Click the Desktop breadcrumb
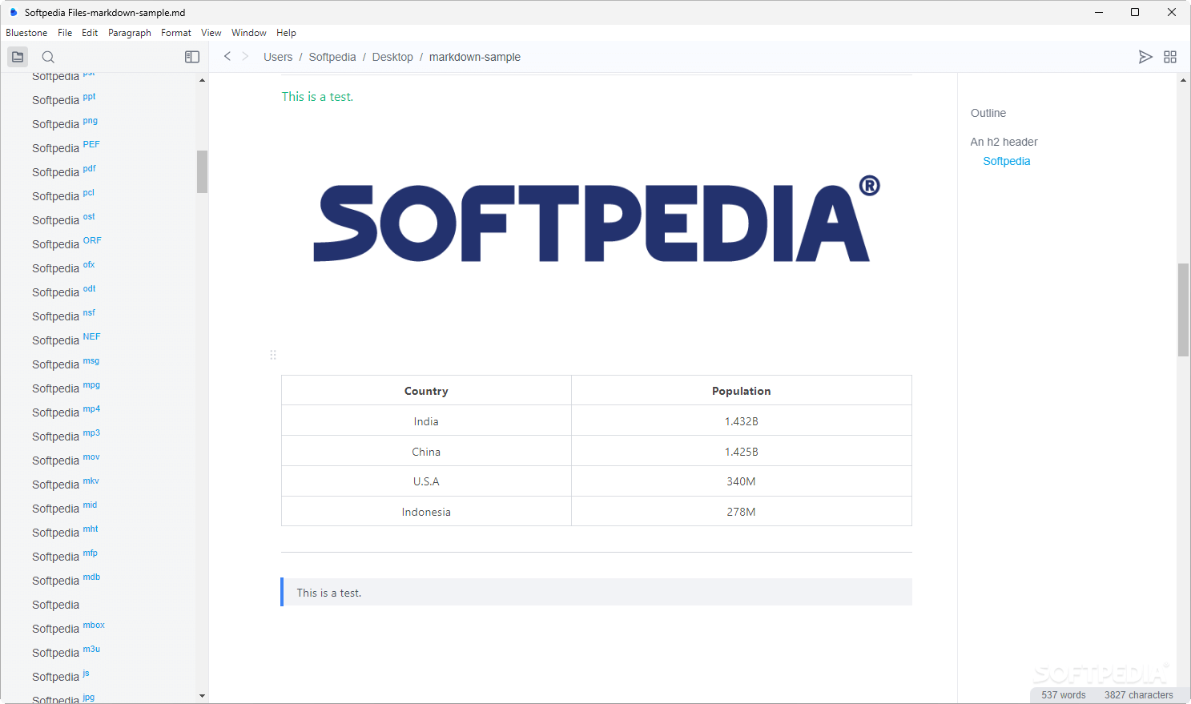Screen dimensions: 1191x704 click(x=392, y=57)
